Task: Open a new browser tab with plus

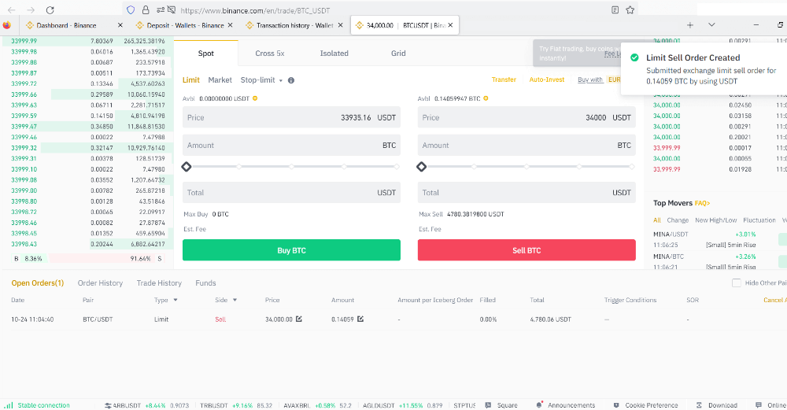Action: pos(690,25)
